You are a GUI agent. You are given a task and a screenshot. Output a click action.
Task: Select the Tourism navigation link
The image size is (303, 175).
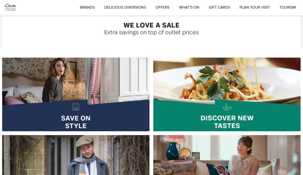coord(288,7)
